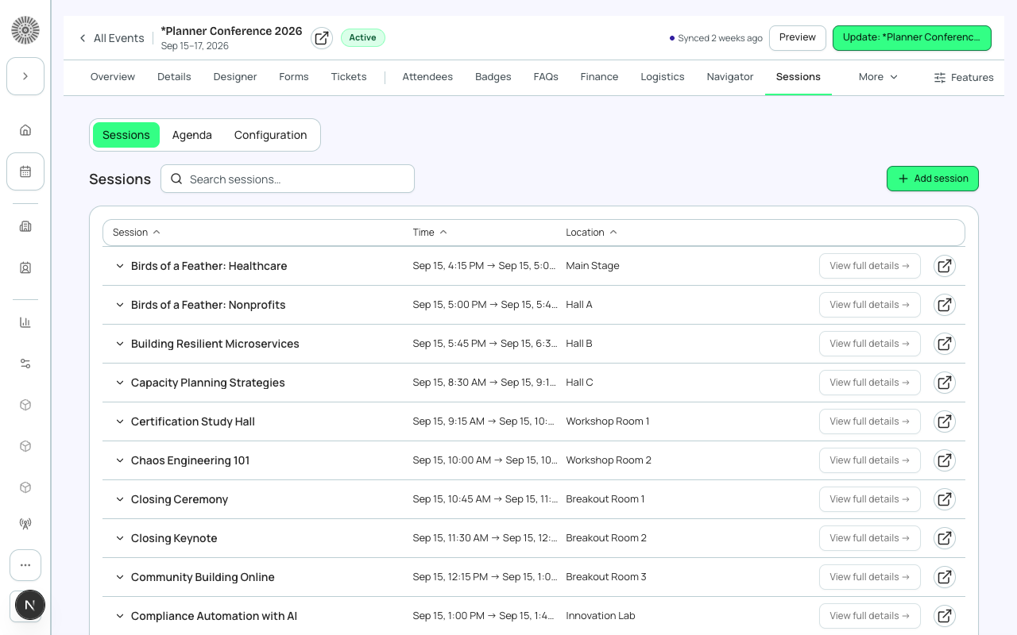Expand the Building Resilient Microservices row
Viewport: 1017px width, 635px height.
click(x=120, y=344)
